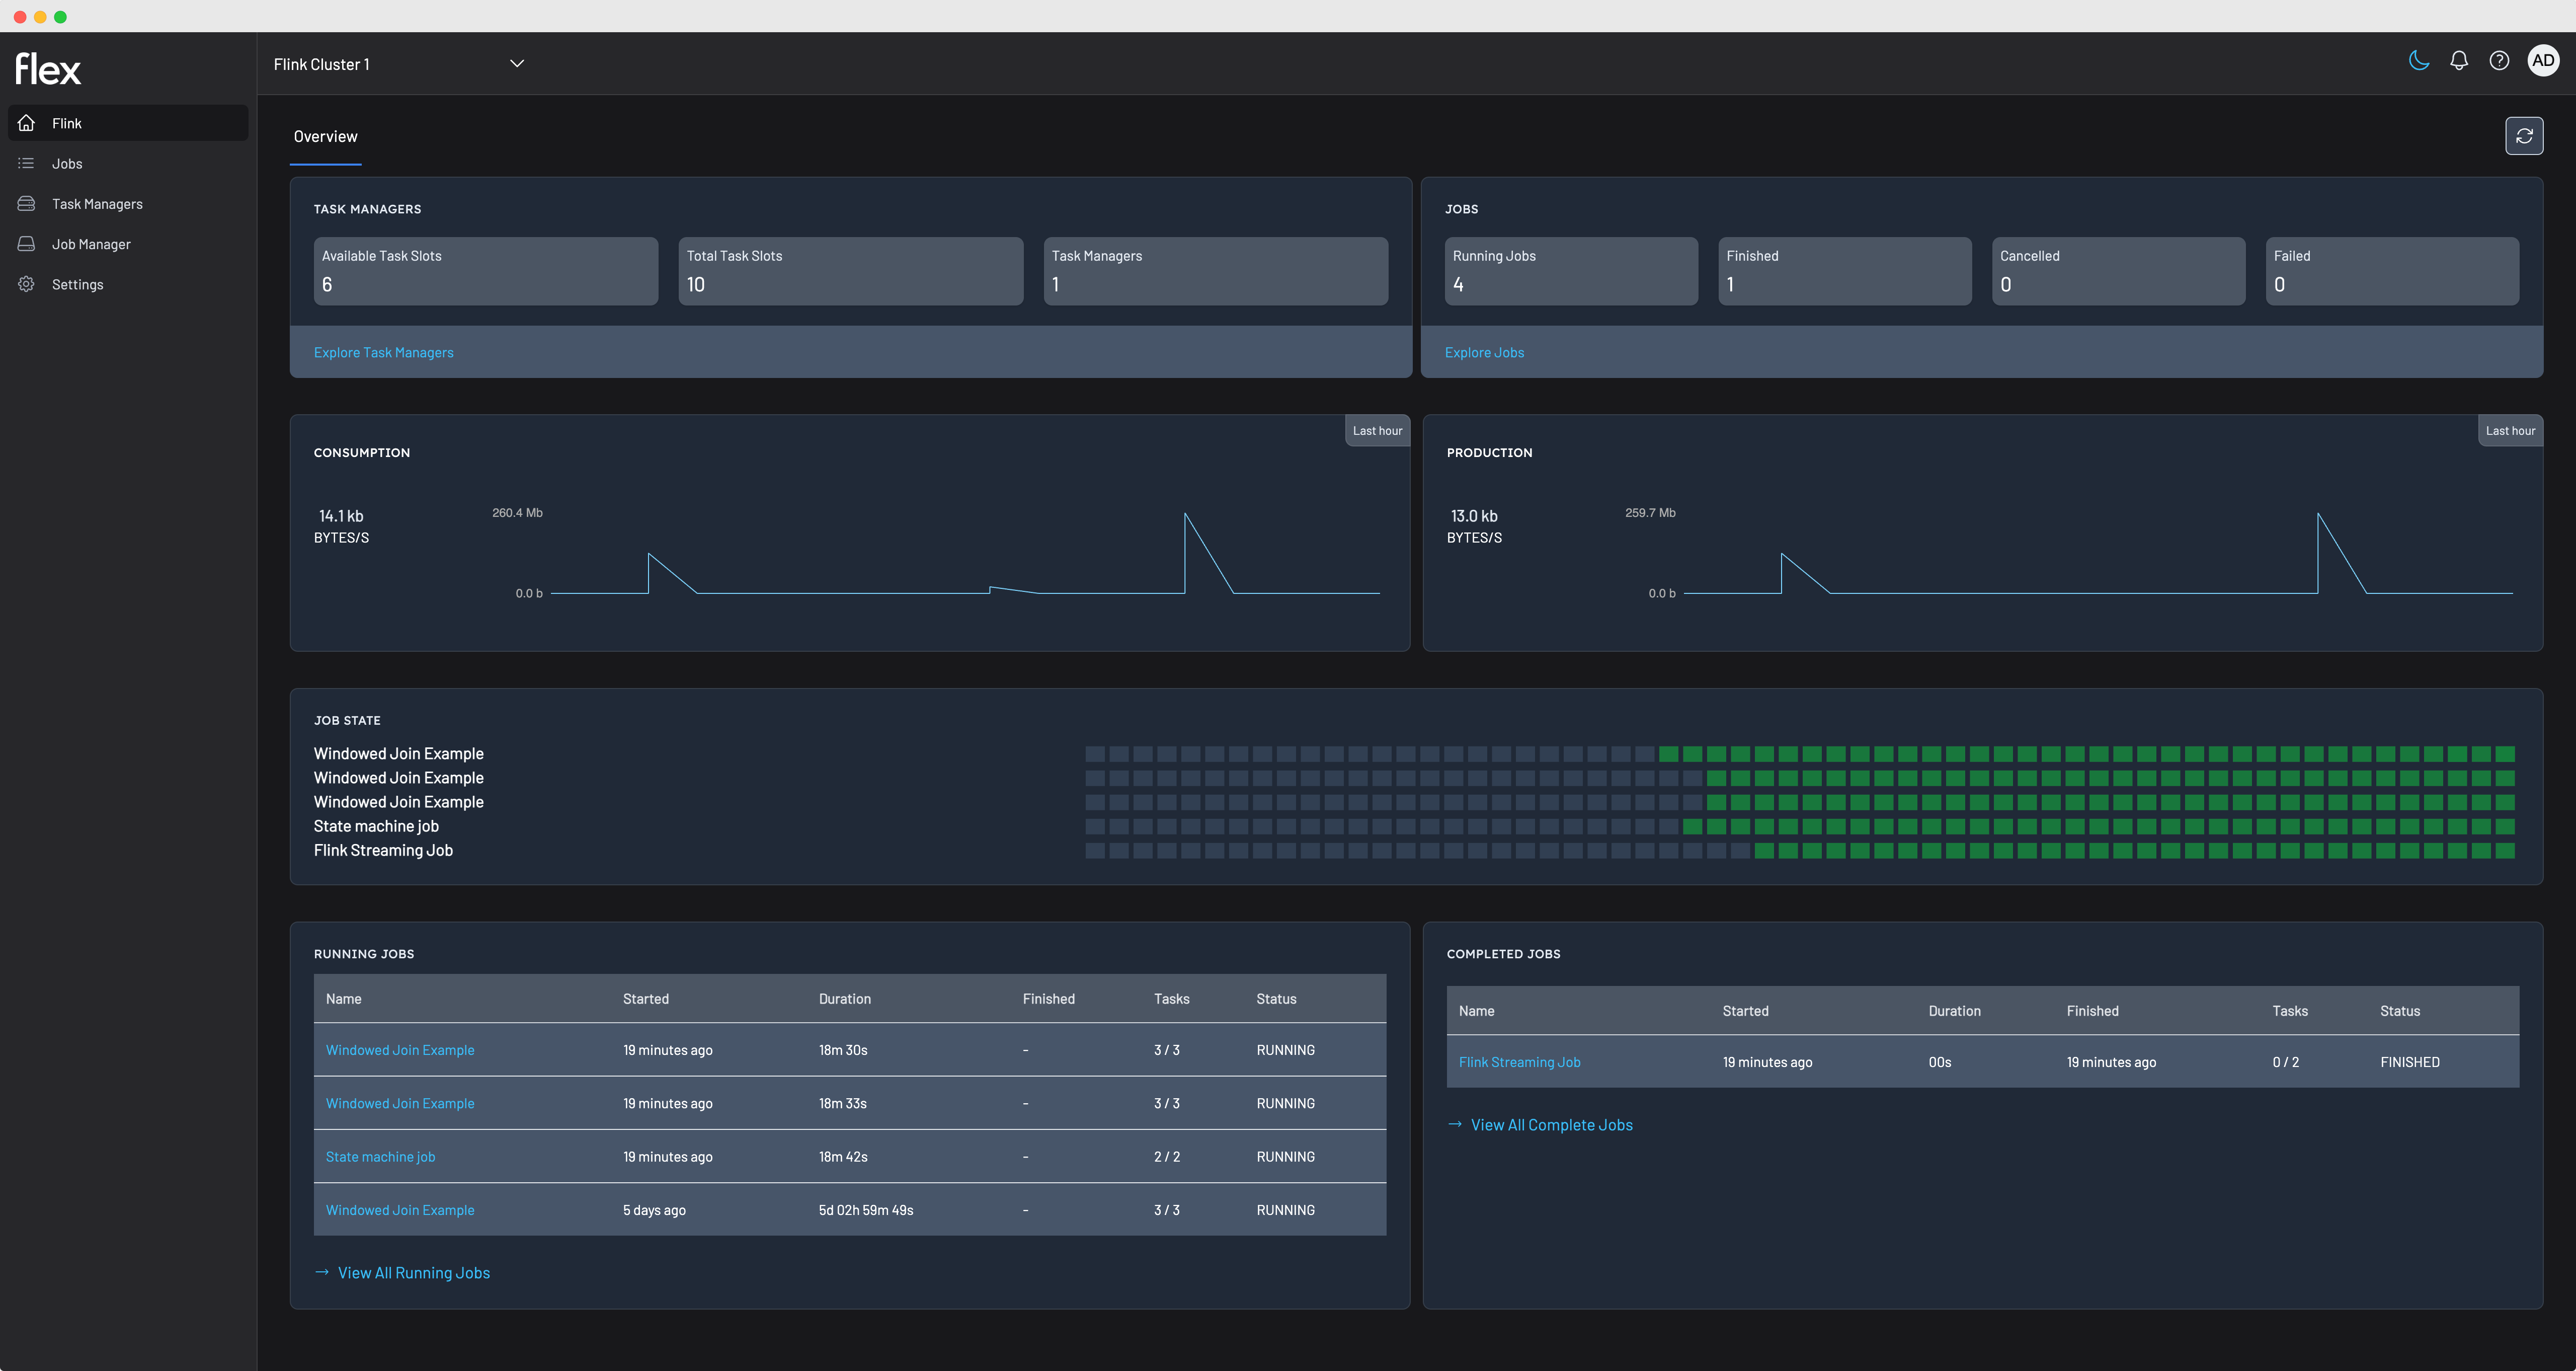Click the flex logo
The height and width of the screenshot is (1371, 2576).
point(48,69)
